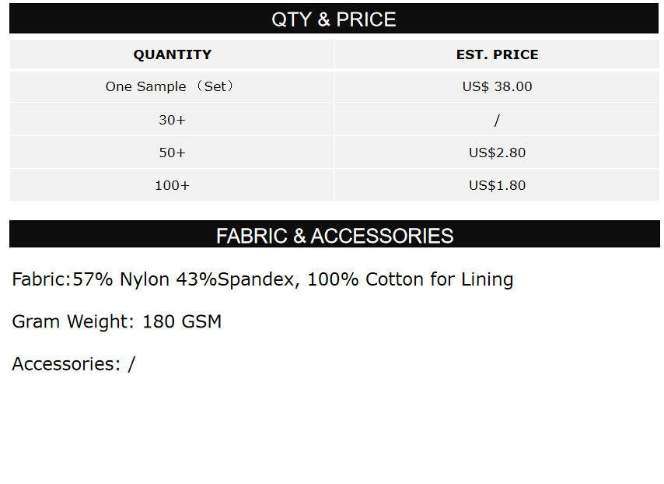Click the slash after Accessories
Image resolution: width=664 pixels, height=484 pixels.
131,363
